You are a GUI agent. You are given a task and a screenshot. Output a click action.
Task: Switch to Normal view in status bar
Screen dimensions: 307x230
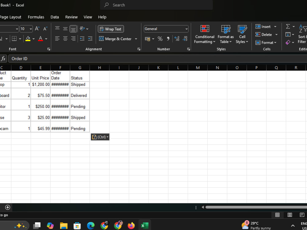coord(278,215)
